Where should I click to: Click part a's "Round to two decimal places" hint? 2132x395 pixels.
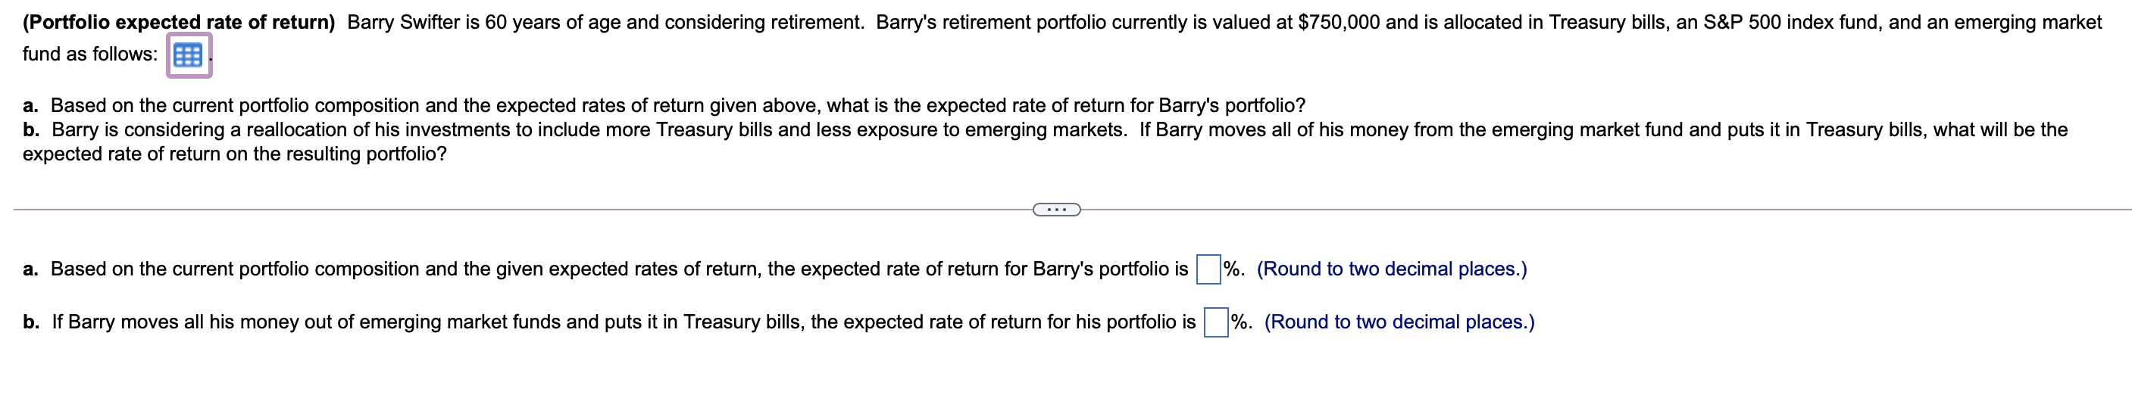click(1391, 269)
